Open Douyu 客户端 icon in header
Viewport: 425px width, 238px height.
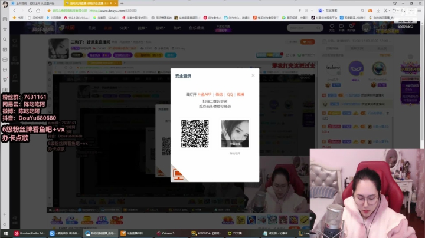351,27
